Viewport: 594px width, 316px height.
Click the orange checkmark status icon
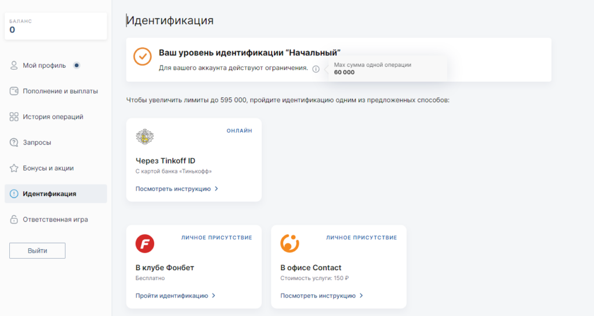(143, 56)
